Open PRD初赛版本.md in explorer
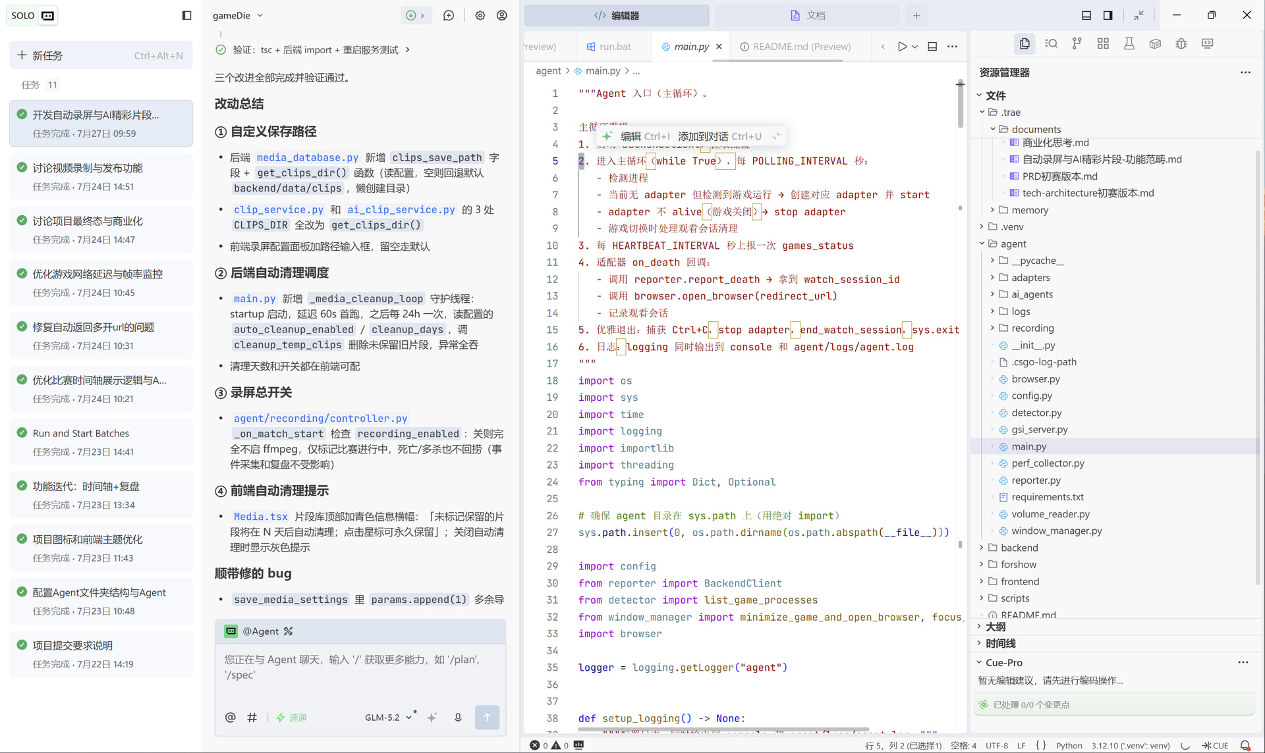The image size is (1265, 753). [x=1059, y=176]
